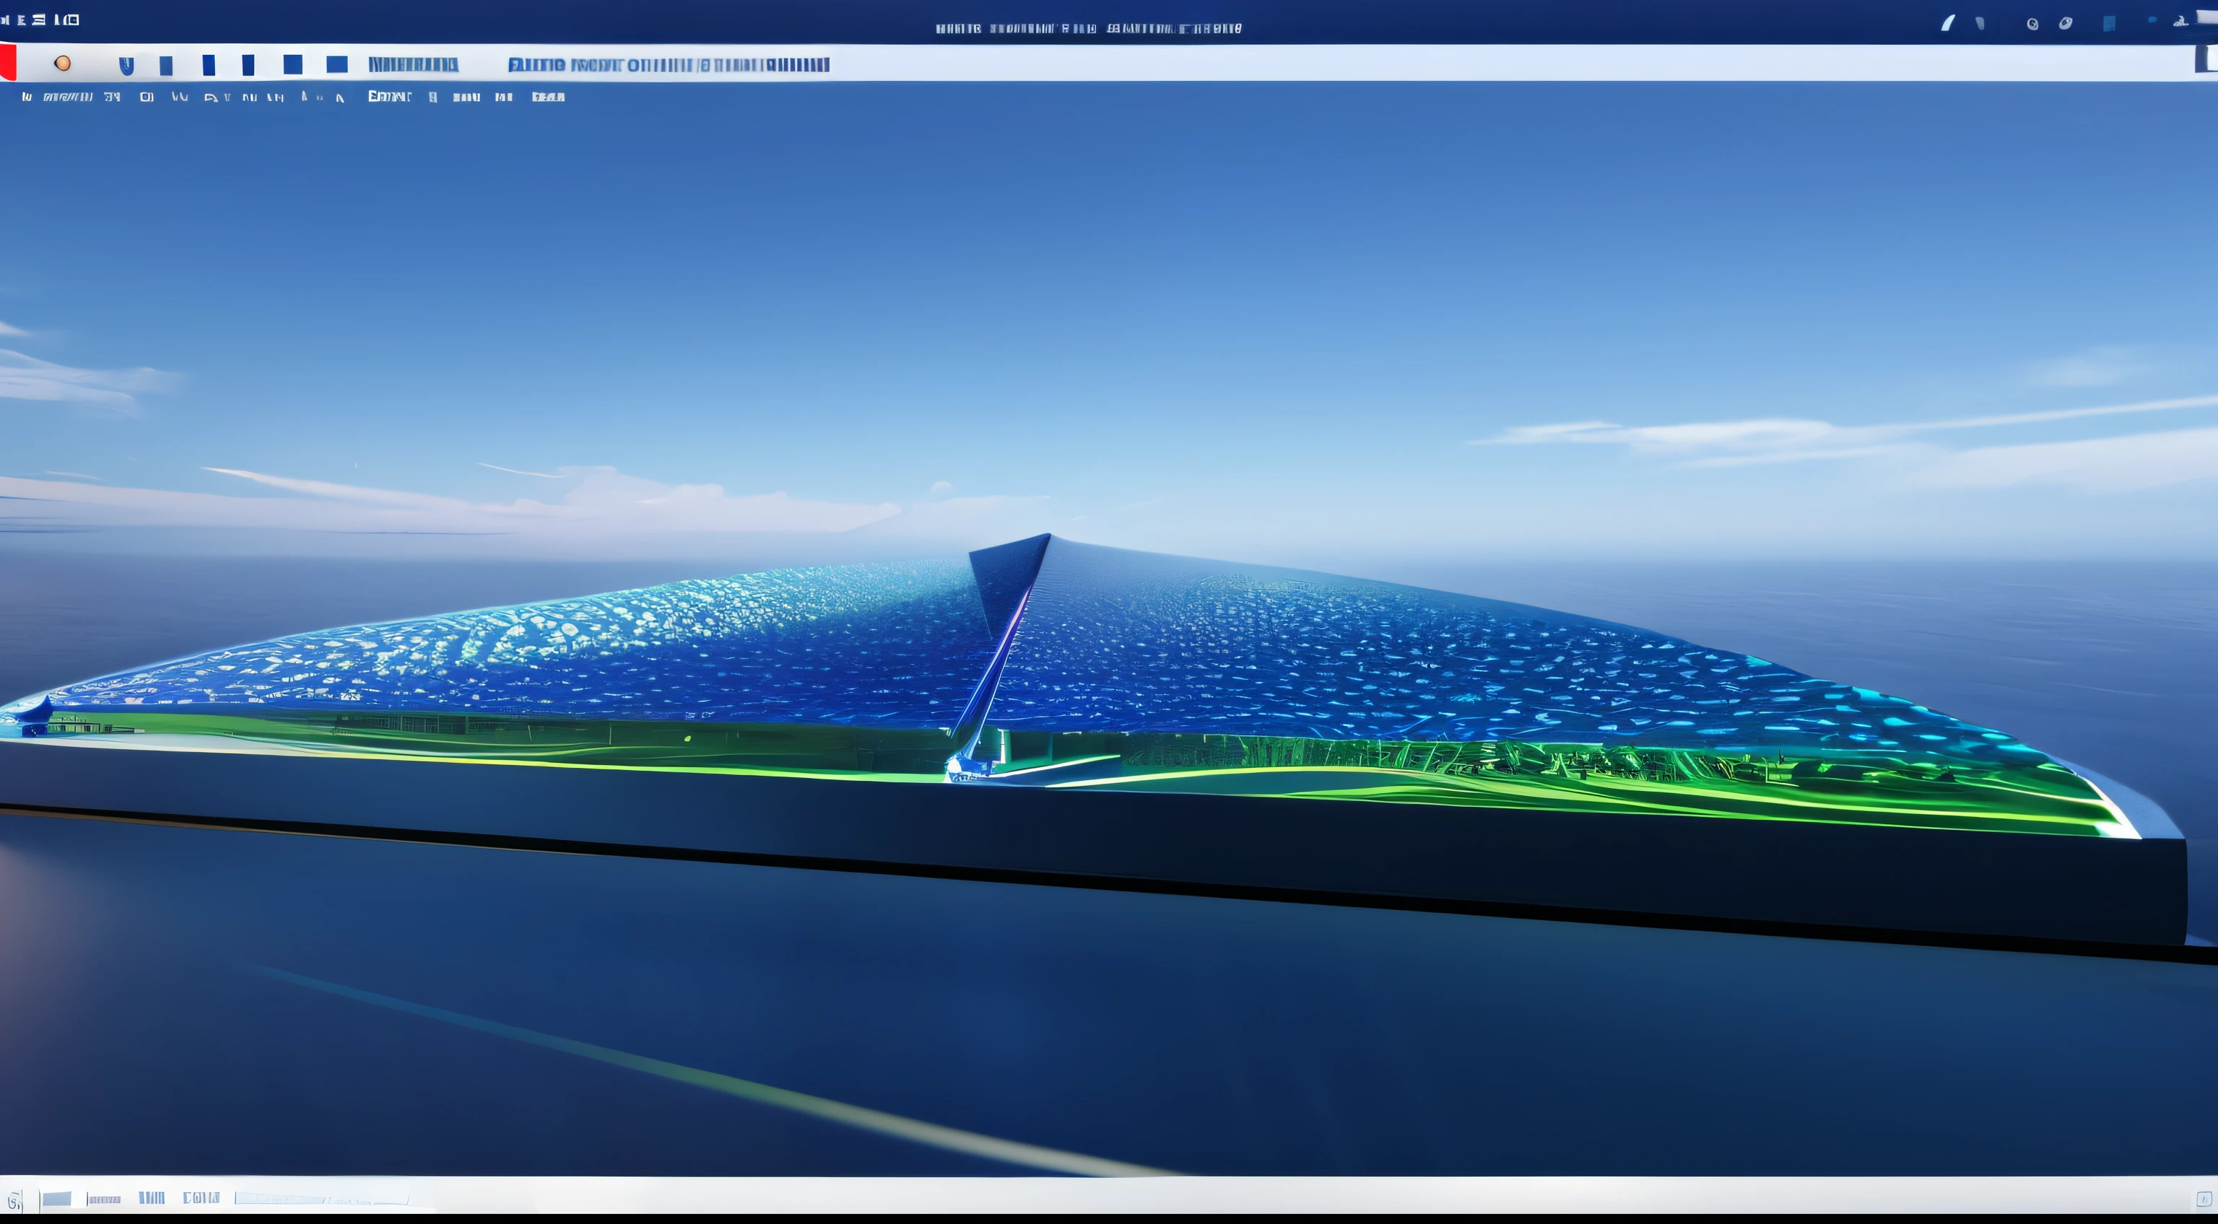Click the blue square icon in the title bar
The height and width of the screenshot is (1224, 2218).
(x=2109, y=23)
